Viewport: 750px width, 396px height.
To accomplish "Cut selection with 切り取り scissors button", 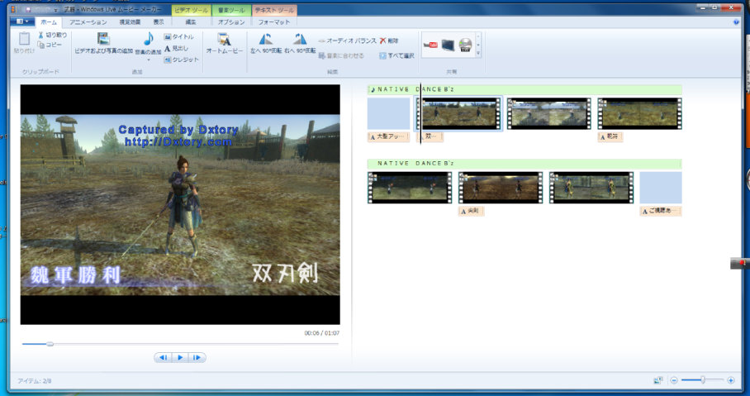I will coord(53,35).
